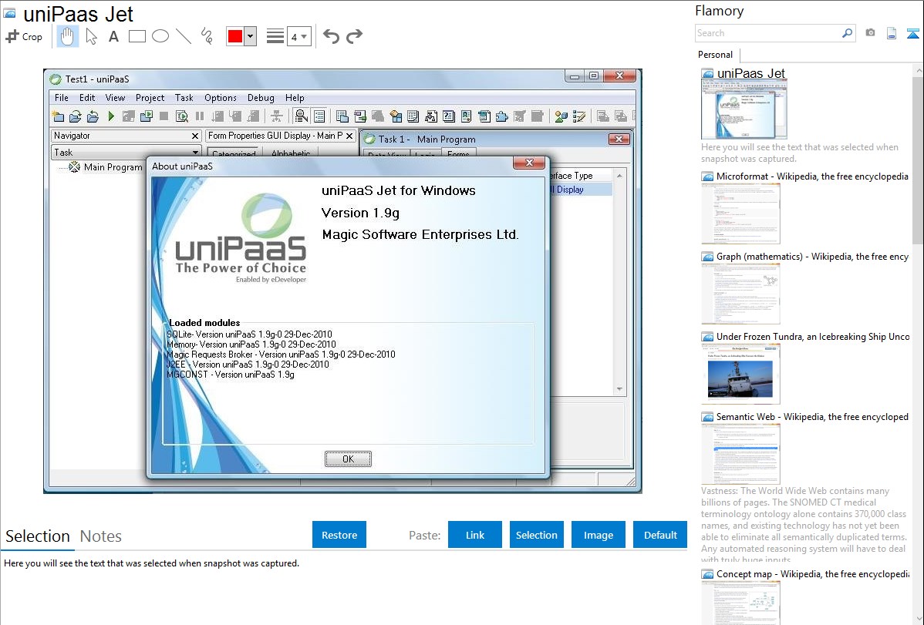
Task: Select the freehand scribble tool
Action: click(207, 36)
